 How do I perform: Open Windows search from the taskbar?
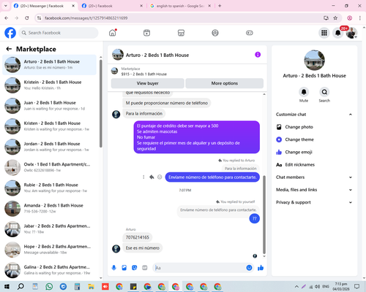coord(20,286)
